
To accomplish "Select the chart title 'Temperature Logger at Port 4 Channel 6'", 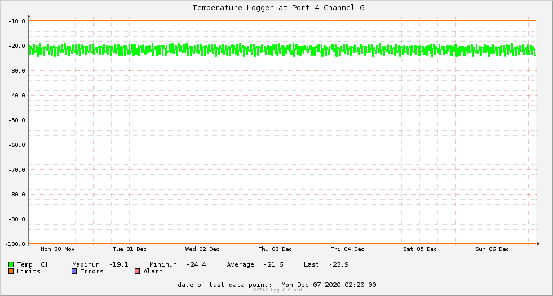I will [278, 8].
